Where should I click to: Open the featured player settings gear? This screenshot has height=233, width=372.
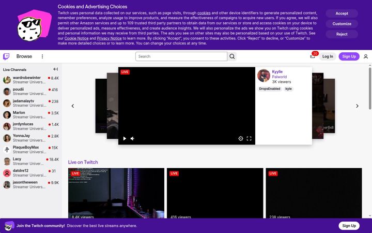point(241,139)
